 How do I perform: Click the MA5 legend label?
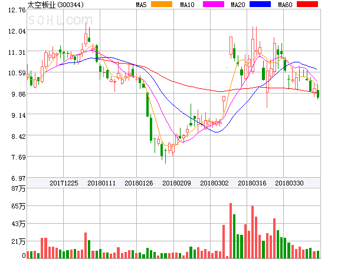click(141, 5)
